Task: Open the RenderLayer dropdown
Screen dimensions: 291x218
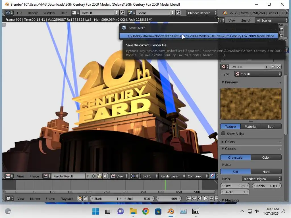Action: (172, 176)
